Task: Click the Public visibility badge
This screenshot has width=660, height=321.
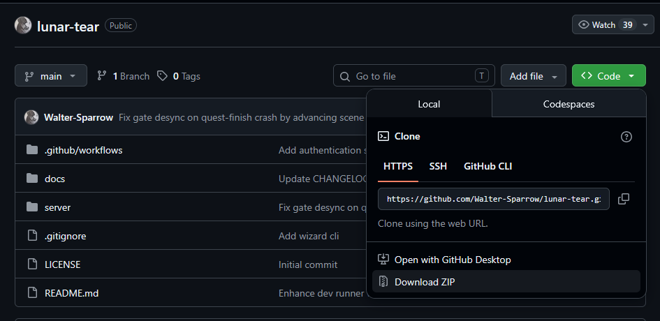Action: coord(121,26)
